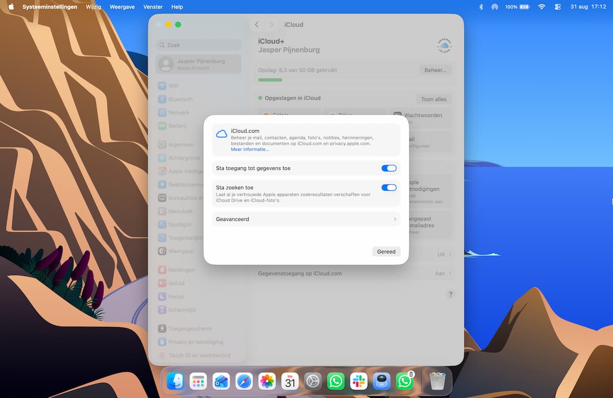The height and width of the screenshot is (398, 613).
Task: Open the Systeeminstellingen menu
Action: [50, 7]
